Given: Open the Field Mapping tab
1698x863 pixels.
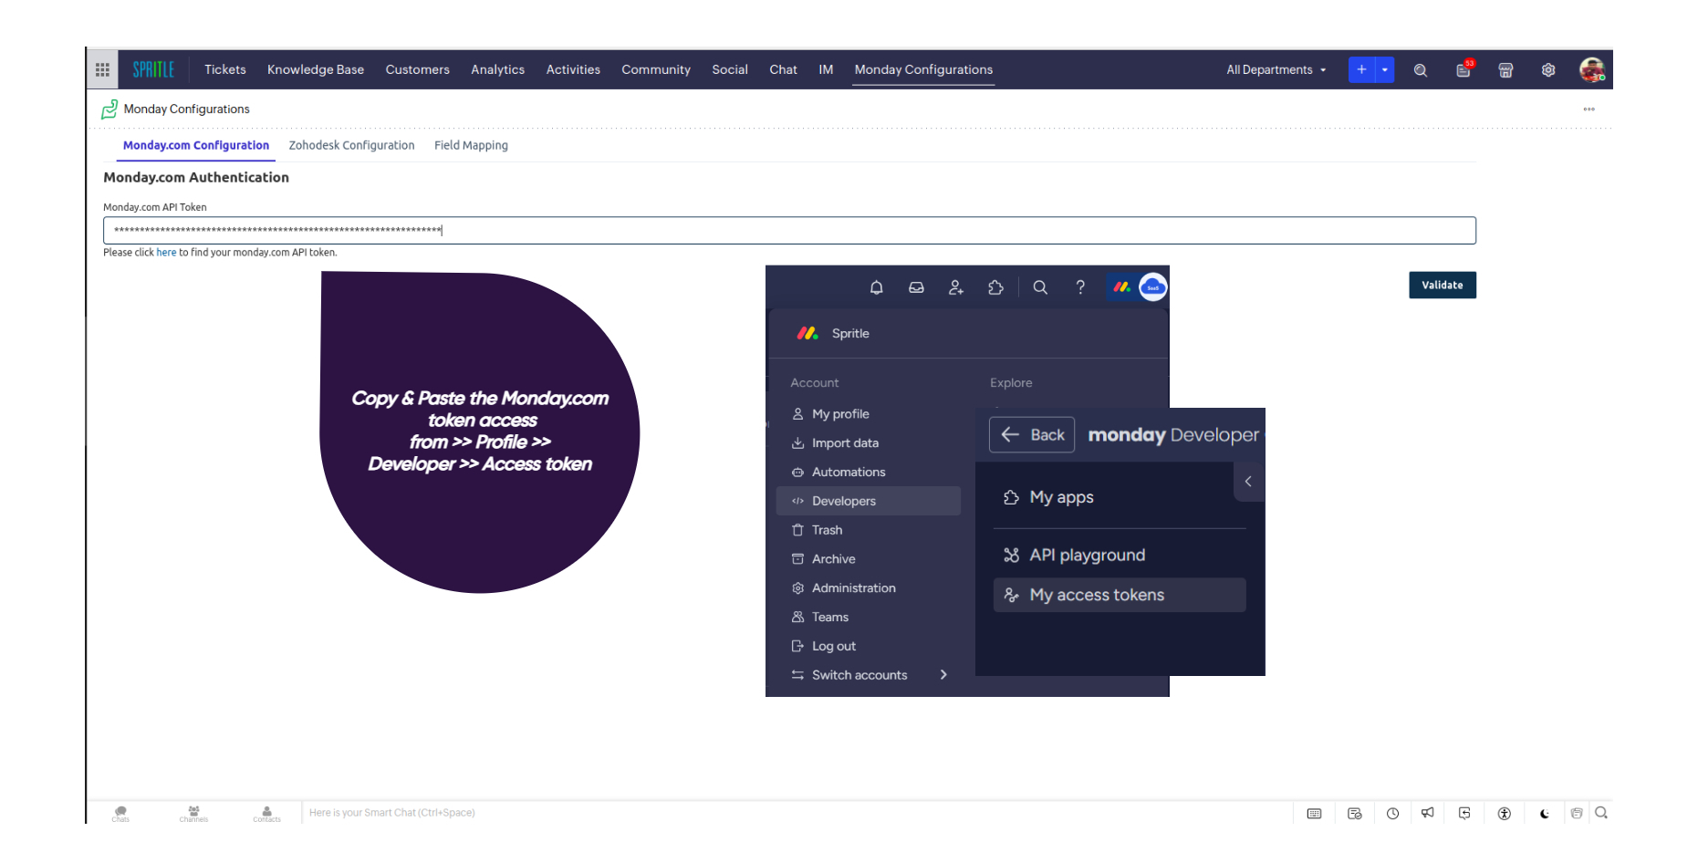Looking at the screenshot, I should tap(471, 145).
